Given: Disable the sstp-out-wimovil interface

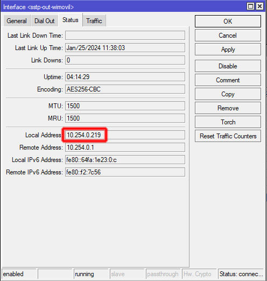Looking at the screenshot, I should [x=228, y=66].
